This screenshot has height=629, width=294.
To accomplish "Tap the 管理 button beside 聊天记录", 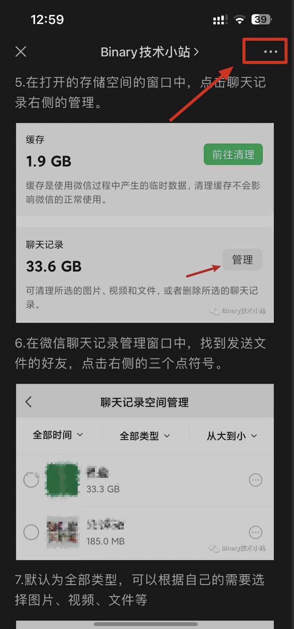I will click(243, 260).
